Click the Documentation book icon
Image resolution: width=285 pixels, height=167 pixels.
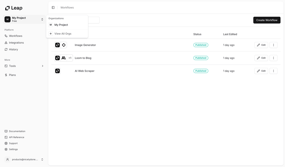coord(6,131)
